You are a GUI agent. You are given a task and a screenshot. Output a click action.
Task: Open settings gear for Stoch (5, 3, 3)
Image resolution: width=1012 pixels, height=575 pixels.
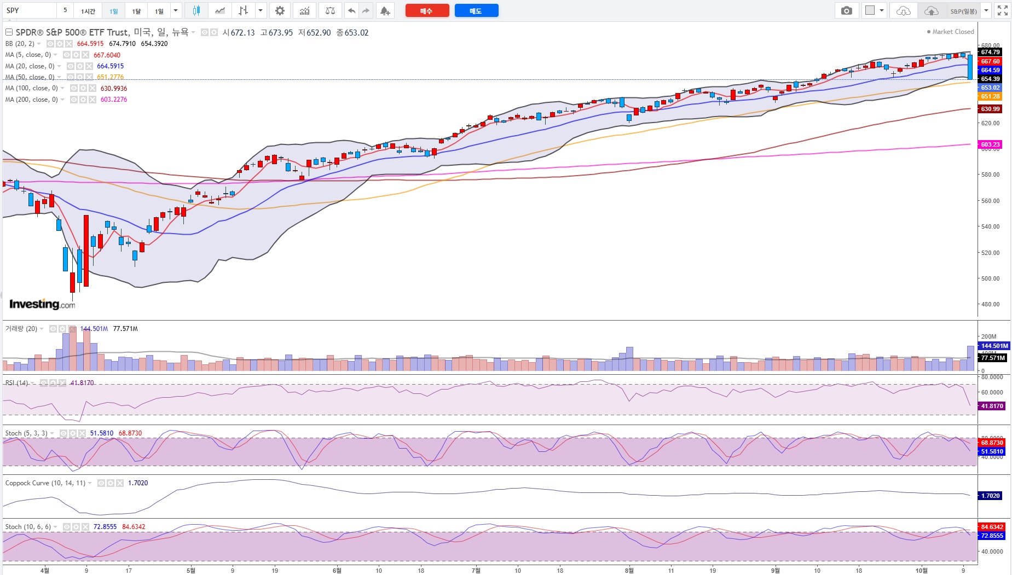[x=73, y=433]
